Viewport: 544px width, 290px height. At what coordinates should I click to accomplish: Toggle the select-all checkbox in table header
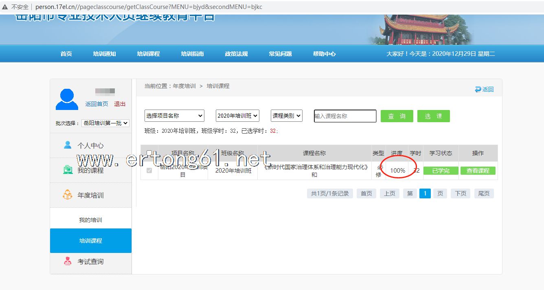coord(149,153)
